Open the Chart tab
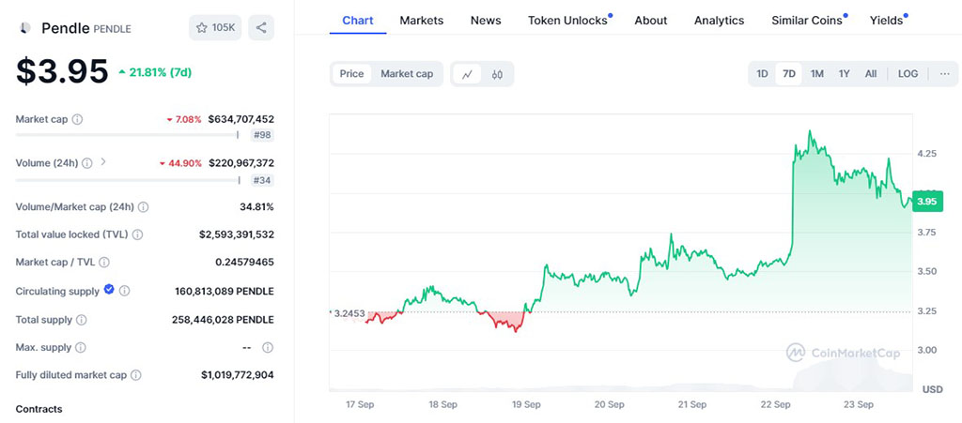This screenshot has height=423, width=962. click(x=358, y=21)
